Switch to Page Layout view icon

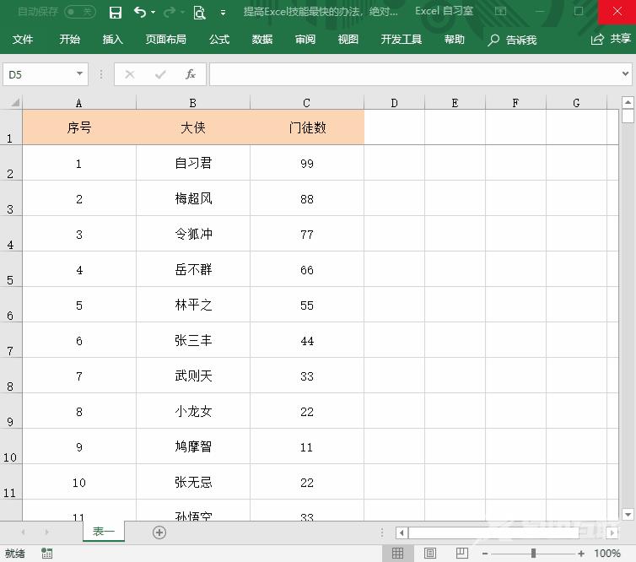(430, 553)
